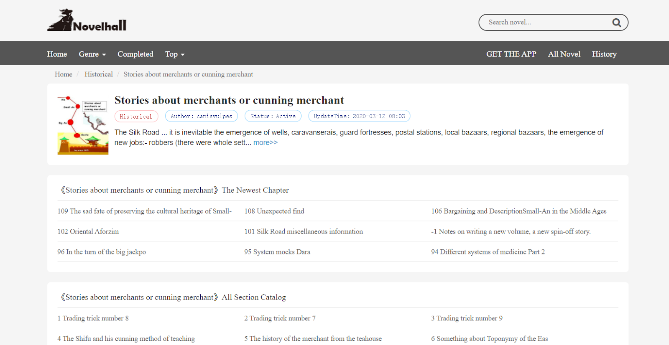This screenshot has width=669, height=345.
Task: Expand the Genre dropdown menu
Action: pos(92,54)
